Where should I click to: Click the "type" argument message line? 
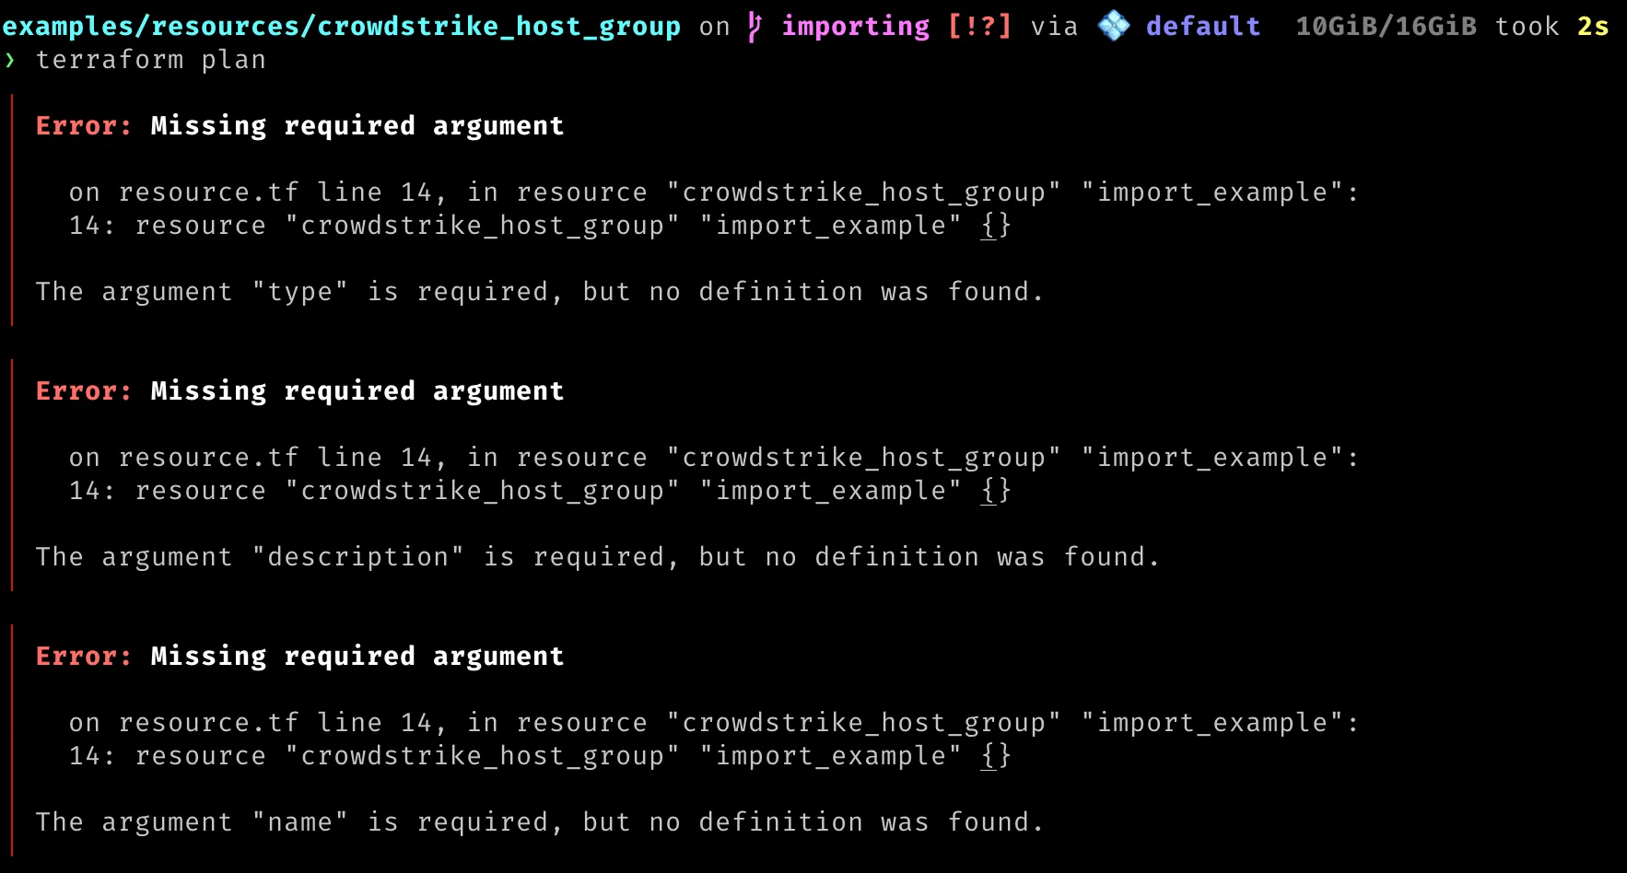[540, 292]
